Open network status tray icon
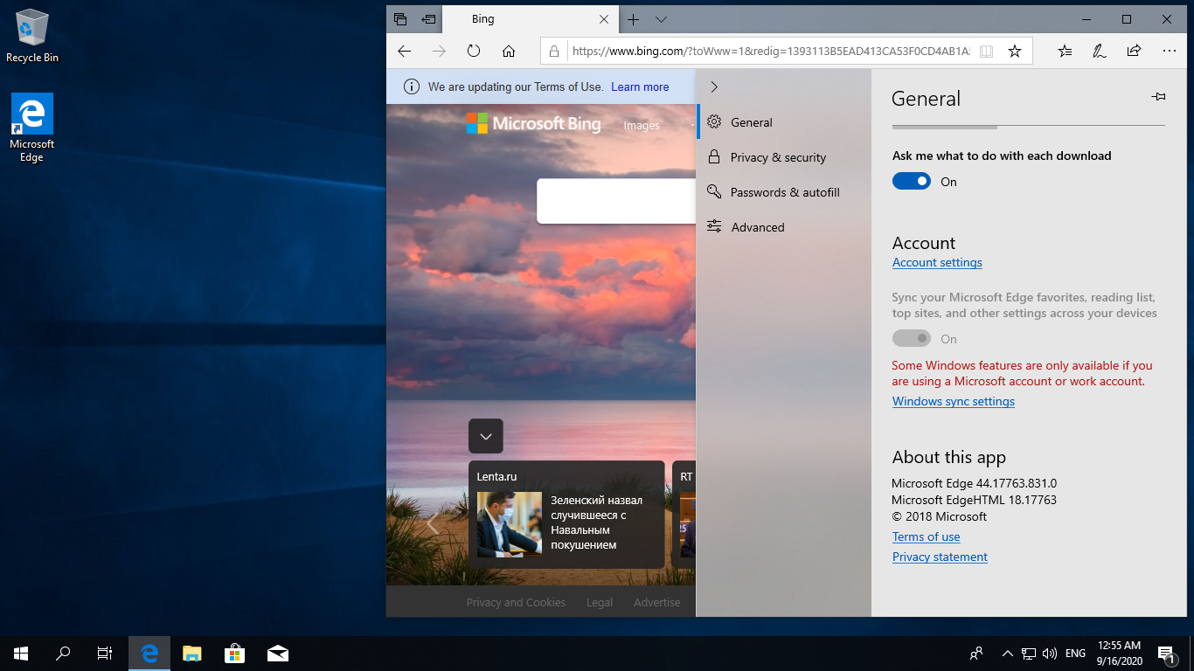The image size is (1194, 671). 1029,653
